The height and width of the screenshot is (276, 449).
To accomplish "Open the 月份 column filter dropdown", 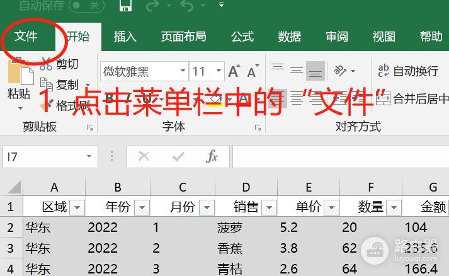I will [x=207, y=207].
